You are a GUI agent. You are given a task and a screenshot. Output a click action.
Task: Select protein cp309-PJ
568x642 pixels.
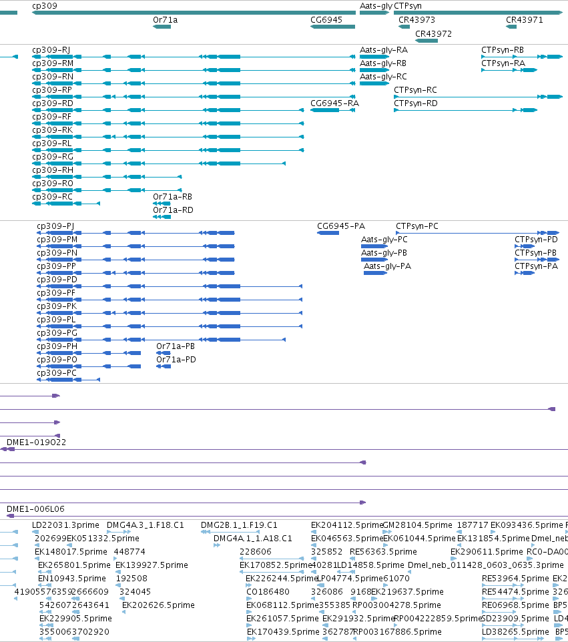[x=55, y=226]
